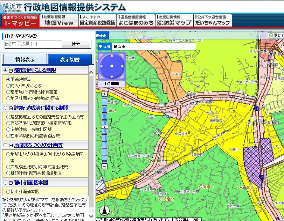Select 宅地造成工事規制区域 radio option
This screenshot has width=284, height=221.
click(x=8, y=130)
